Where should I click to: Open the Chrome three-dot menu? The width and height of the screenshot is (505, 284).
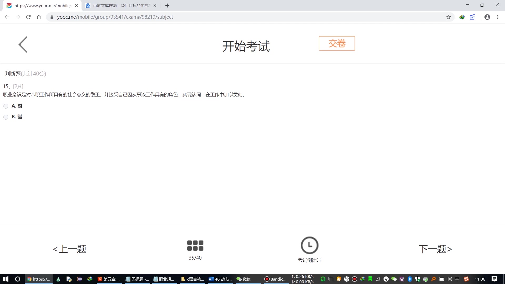click(498, 17)
